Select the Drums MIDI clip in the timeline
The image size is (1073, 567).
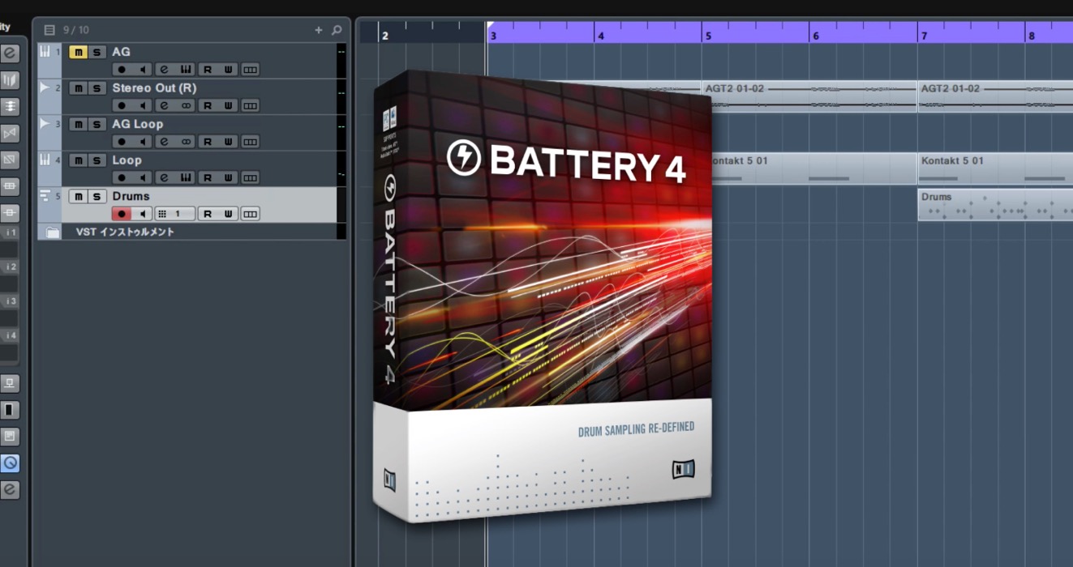tap(995, 205)
